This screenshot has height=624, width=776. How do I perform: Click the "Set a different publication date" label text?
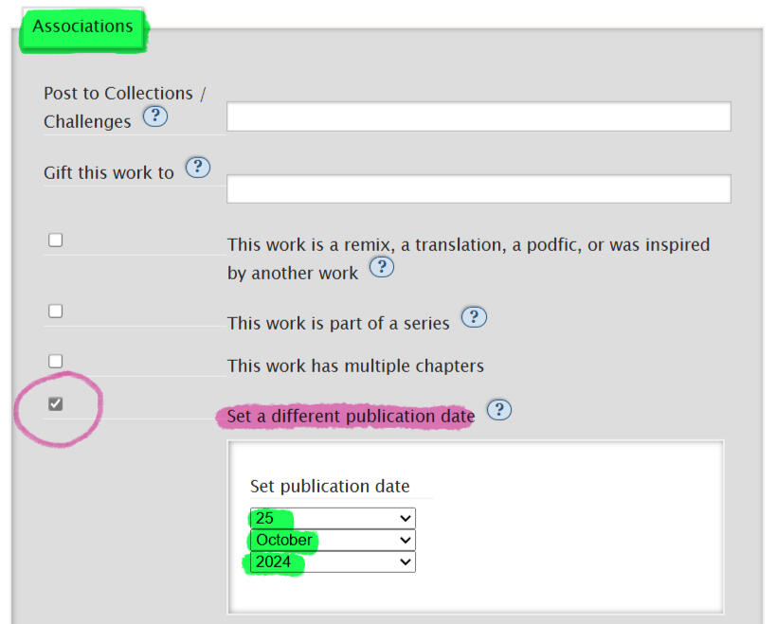pyautogui.click(x=351, y=416)
